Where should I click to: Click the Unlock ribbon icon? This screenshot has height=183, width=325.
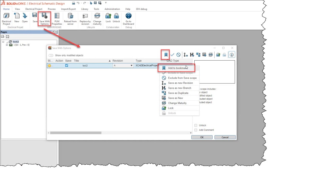[x=116, y=16]
